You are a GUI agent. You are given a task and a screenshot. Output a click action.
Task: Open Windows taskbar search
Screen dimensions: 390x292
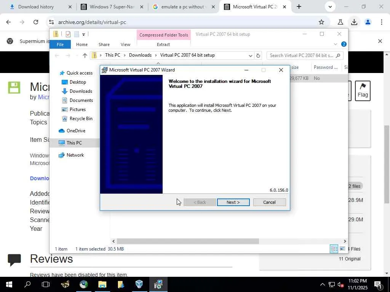(27, 284)
